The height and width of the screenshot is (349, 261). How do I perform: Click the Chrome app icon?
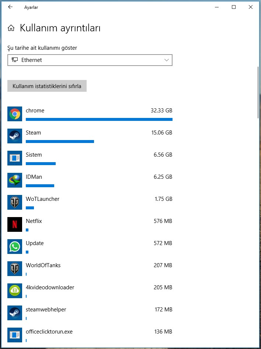pos(15,114)
